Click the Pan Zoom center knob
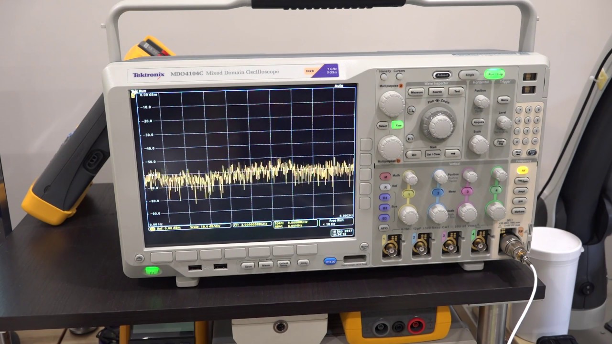612x344 pixels. [441, 126]
